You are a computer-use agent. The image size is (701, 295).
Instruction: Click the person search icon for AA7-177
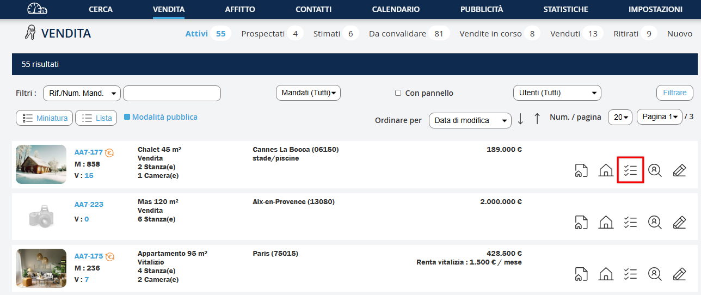click(655, 170)
